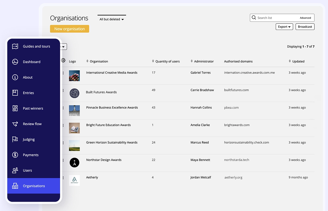Click Aetherly logo thumbnail

point(74,180)
